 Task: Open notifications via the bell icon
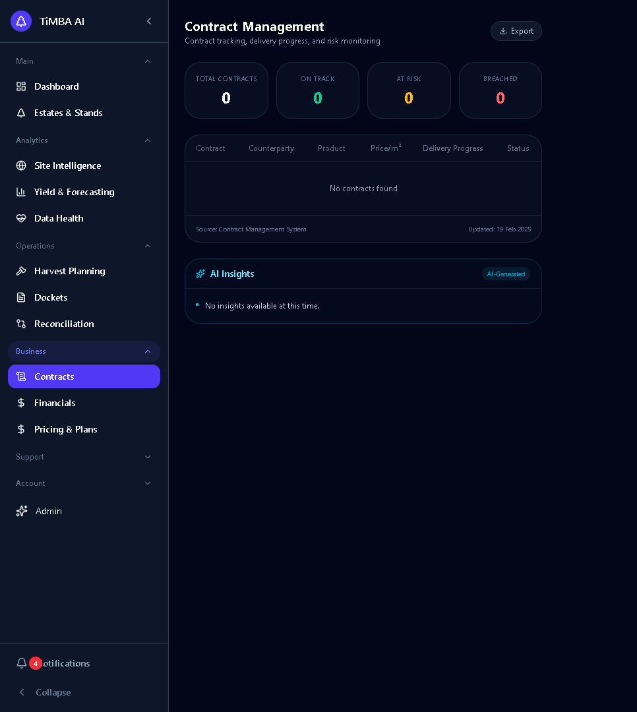point(22,663)
